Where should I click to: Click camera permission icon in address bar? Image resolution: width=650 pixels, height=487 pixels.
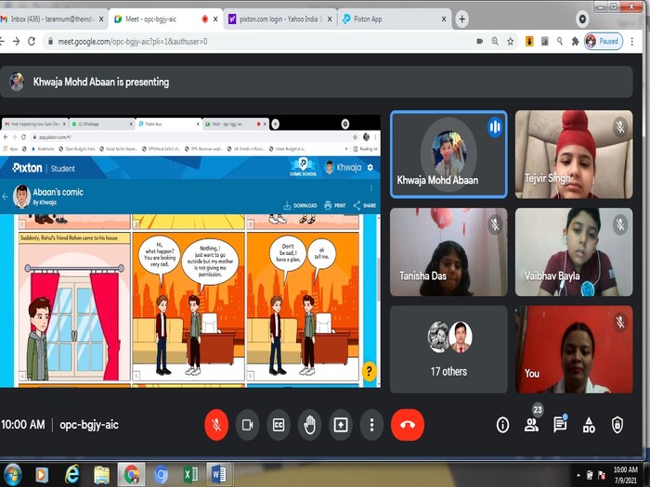pos(480,42)
